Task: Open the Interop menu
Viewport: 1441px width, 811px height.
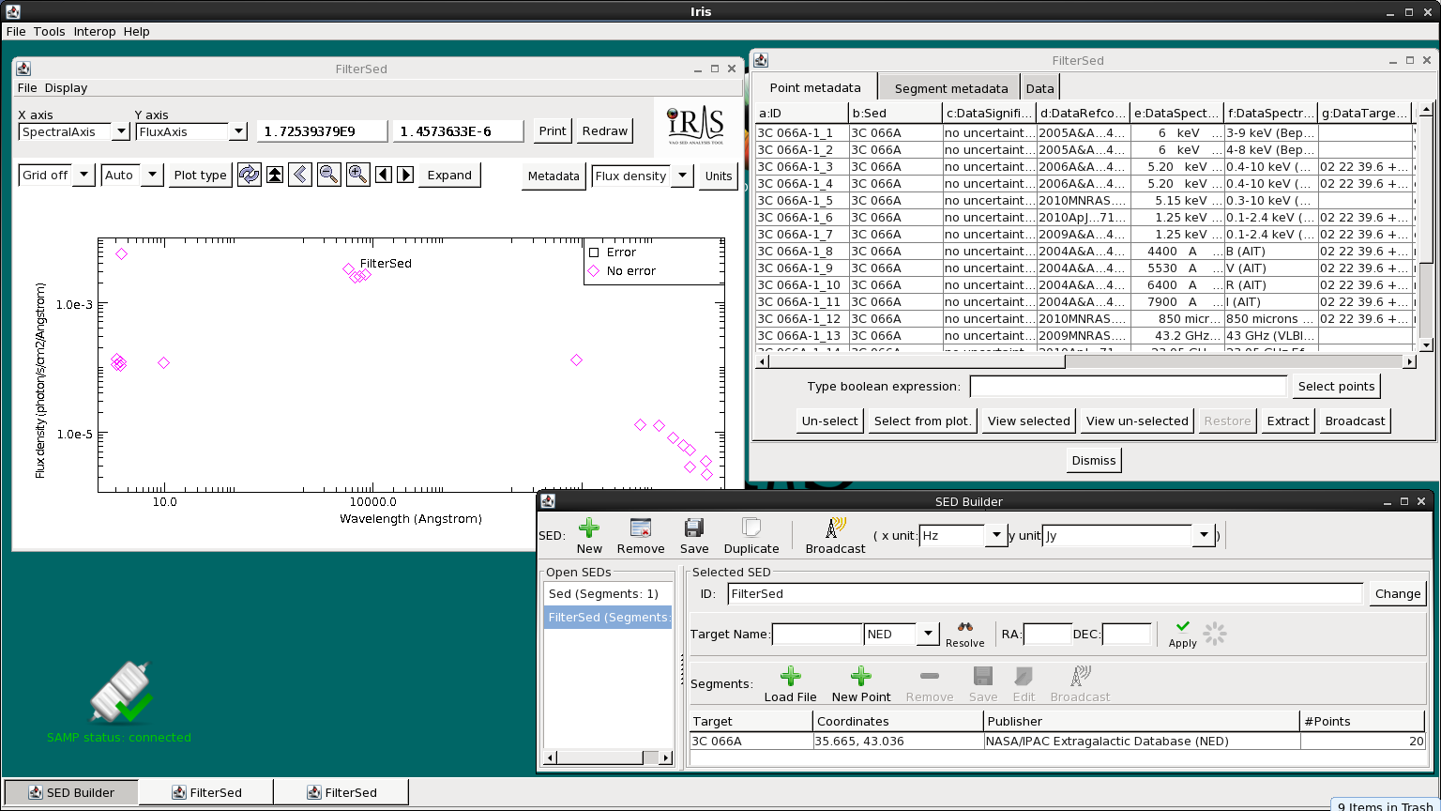Action: pyautogui.click(x=94, y=31)
